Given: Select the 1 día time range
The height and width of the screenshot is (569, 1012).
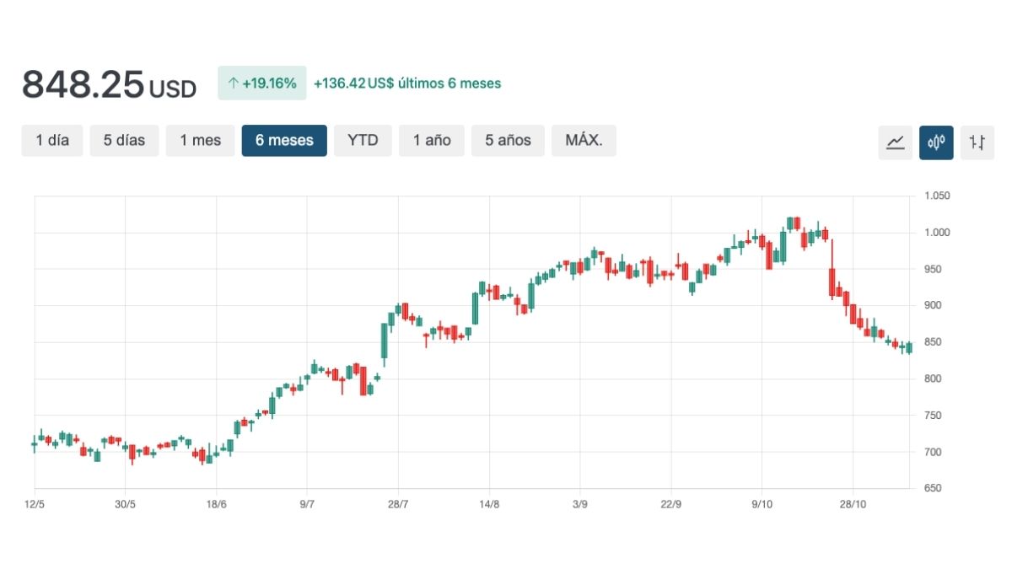Looking at the screenshot, I should tap(52, 141).
